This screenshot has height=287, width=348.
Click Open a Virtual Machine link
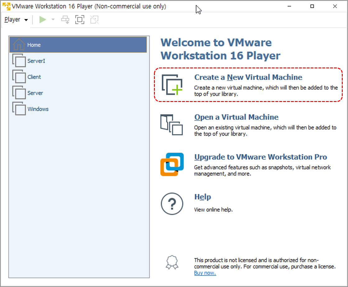point(236,117)
